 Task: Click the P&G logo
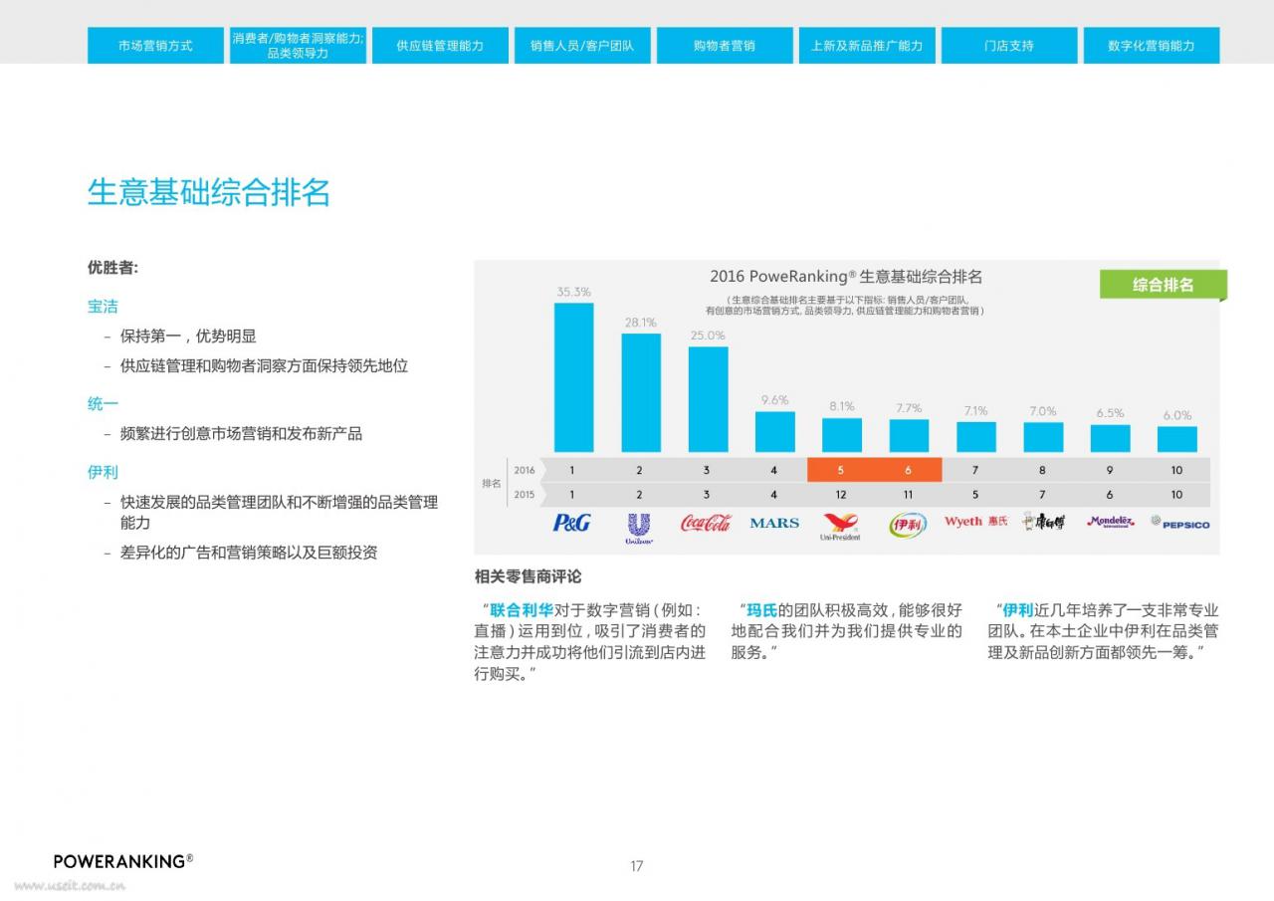(x=571, y=522)
